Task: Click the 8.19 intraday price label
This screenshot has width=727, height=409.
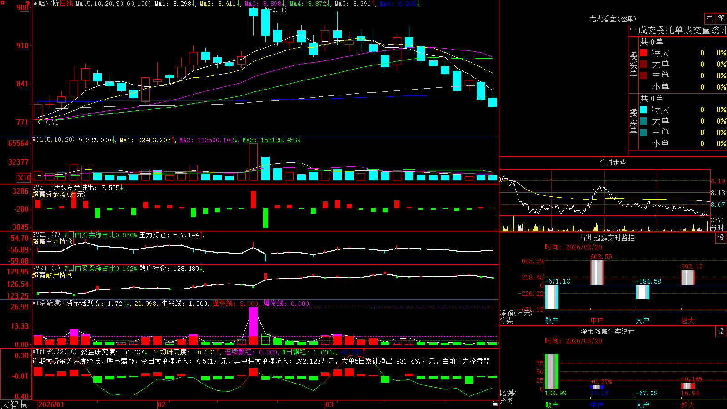Action: coord(718,181)
